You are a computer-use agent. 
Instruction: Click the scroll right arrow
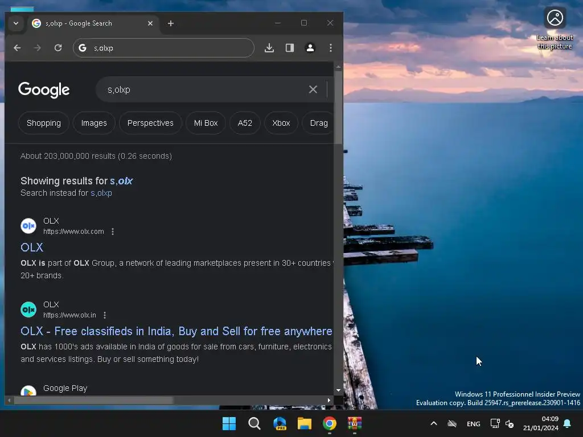coord(329,400)
